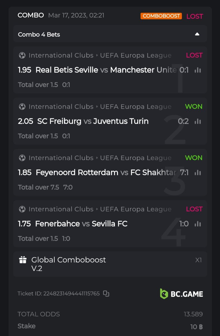Image resolution: width=220 pixels, height=336 pixels.
Task: Open stats icon for SC Freiburg match
Action: coord(198,121)
